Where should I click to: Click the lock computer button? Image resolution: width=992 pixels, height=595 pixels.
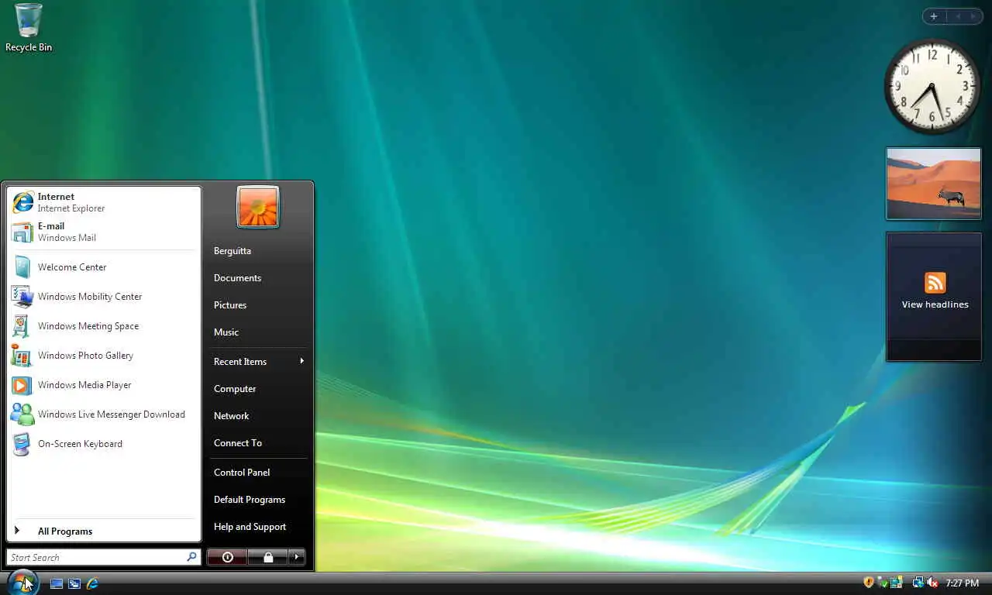click(268, 557)
